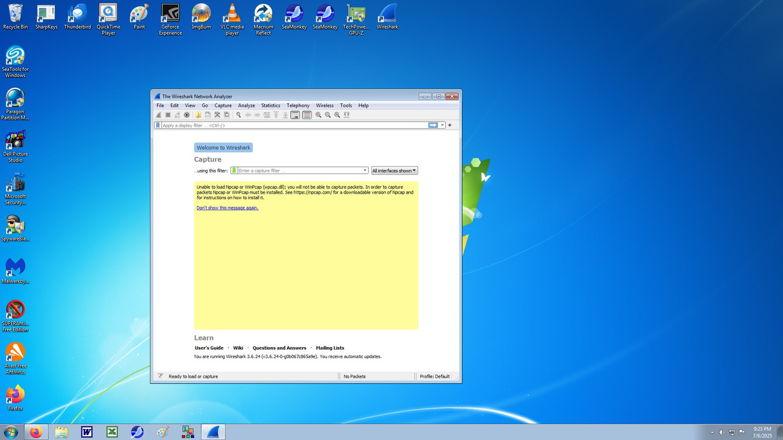Add a display filter button with plus
Viewport: 783px width, 440px height.
click(x=450, y=125)
